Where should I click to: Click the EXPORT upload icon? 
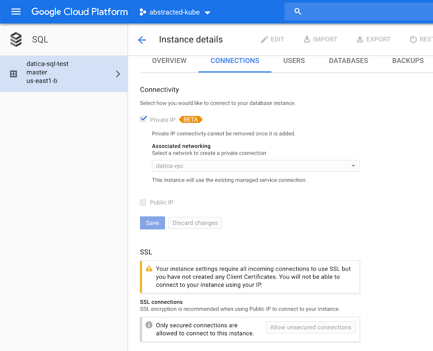(x=360, y=39)
